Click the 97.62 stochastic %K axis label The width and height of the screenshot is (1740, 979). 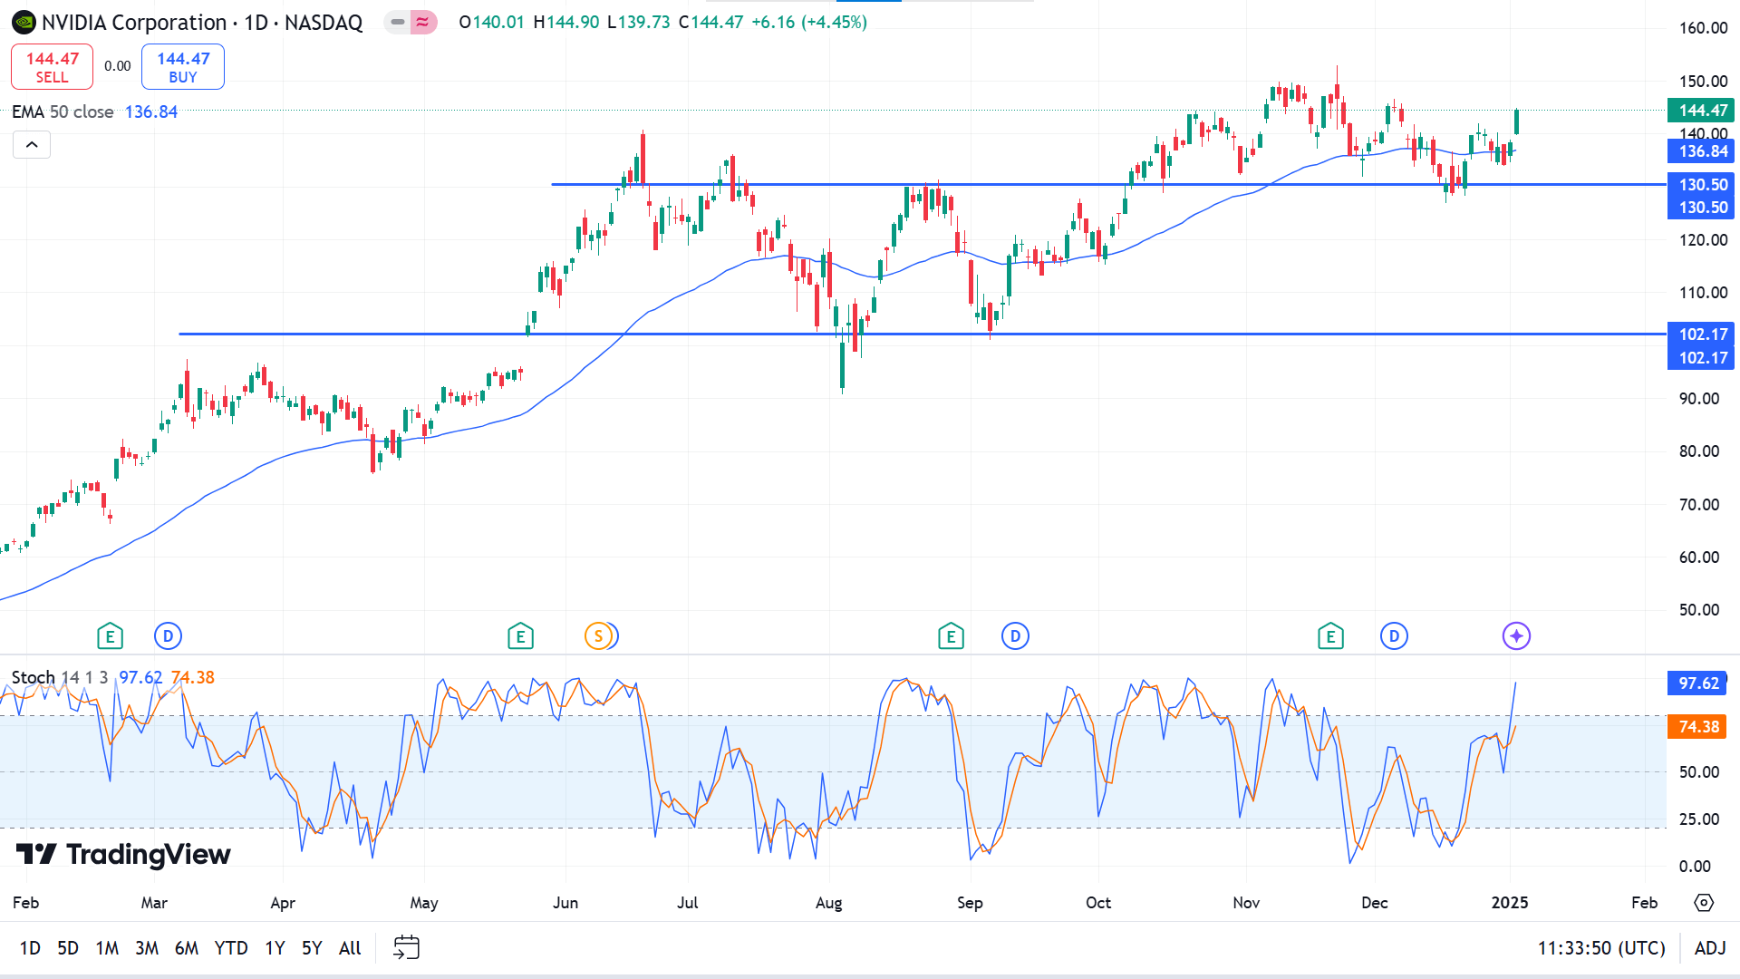pyautogui.click(x=1697, y=683)
